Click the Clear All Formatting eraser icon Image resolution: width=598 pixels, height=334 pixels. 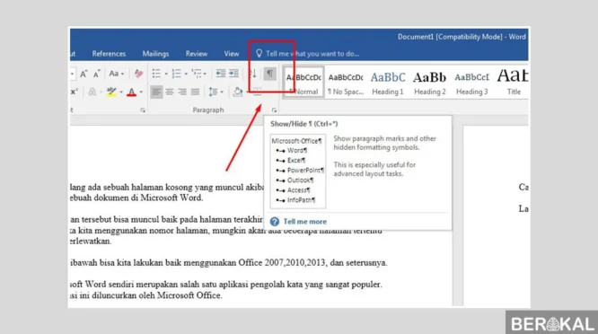click(x=138, y=74)
